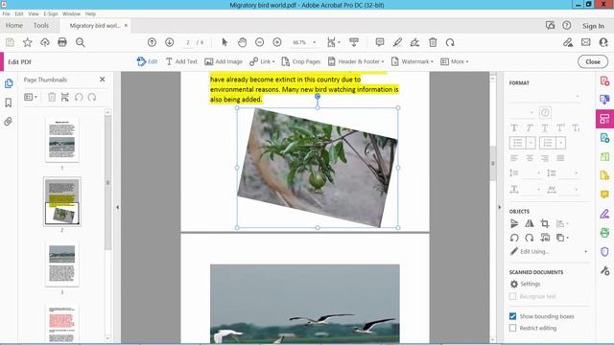The image size is (614, 345).
Task: Open the Help menu
Action: tap(90, 13)
